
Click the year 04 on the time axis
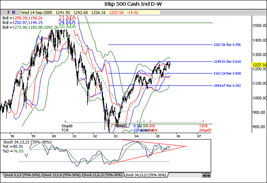pyautogui.click(x=137, y=136)
